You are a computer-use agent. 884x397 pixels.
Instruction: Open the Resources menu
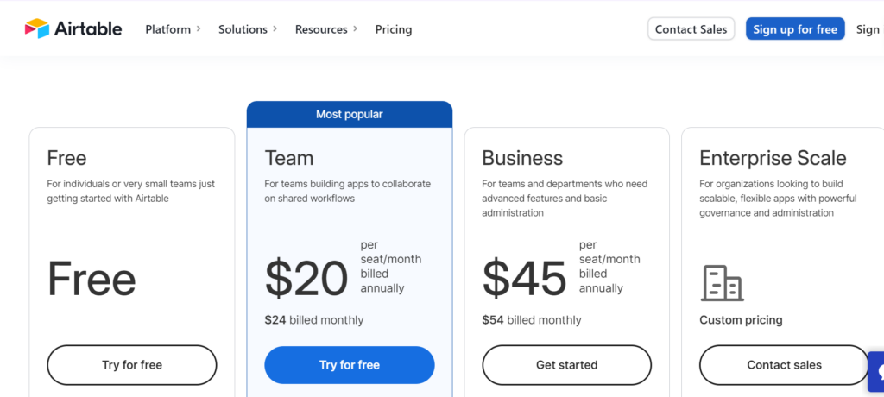coord(321,29)
